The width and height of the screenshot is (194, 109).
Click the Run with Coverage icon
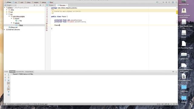(169, 2)
